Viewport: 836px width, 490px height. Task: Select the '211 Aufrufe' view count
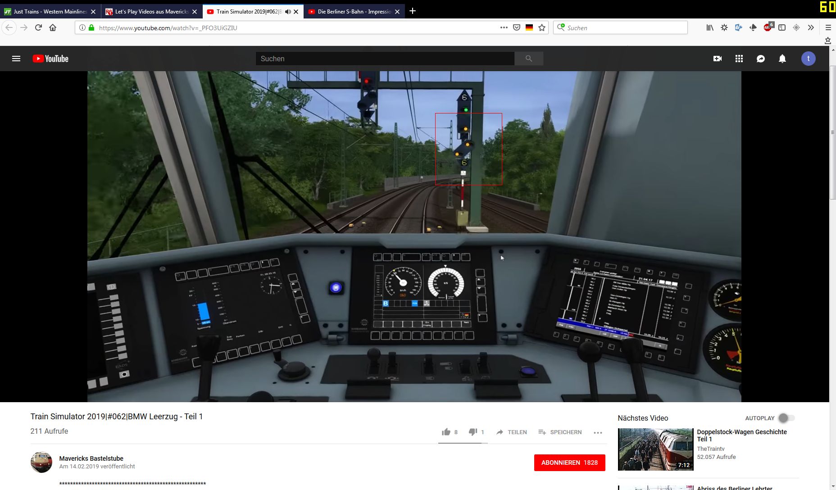click(49, 431)
